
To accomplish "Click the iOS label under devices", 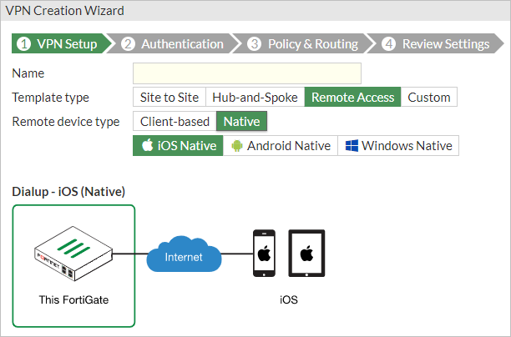I will click(289, 299).
